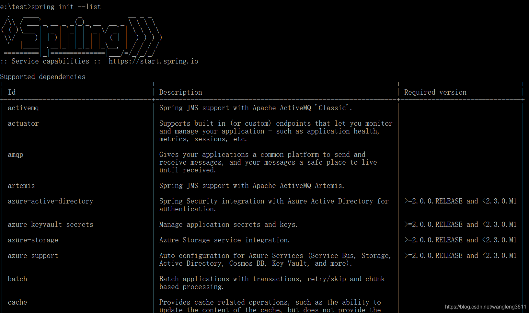Select the 'cache' dependency id
Viewport: 529px width, 313px height.
click(x=17, y=302)
